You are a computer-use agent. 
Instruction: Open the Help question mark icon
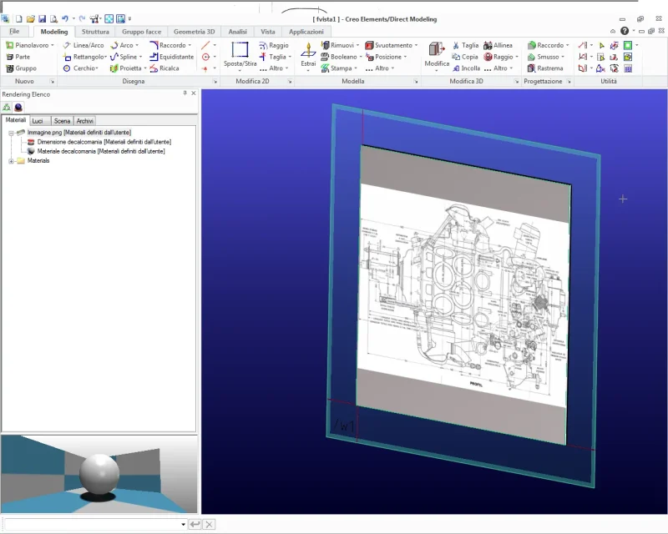click(625, 31)
